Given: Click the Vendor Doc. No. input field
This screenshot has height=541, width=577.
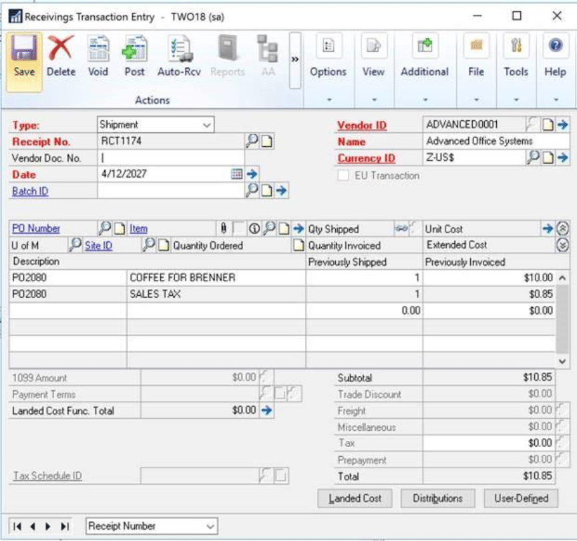Looking at the screenshot, I should coord(170,158).
